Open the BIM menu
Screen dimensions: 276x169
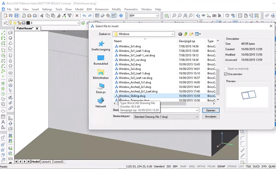pyautogui.click(x=89, y=9)
